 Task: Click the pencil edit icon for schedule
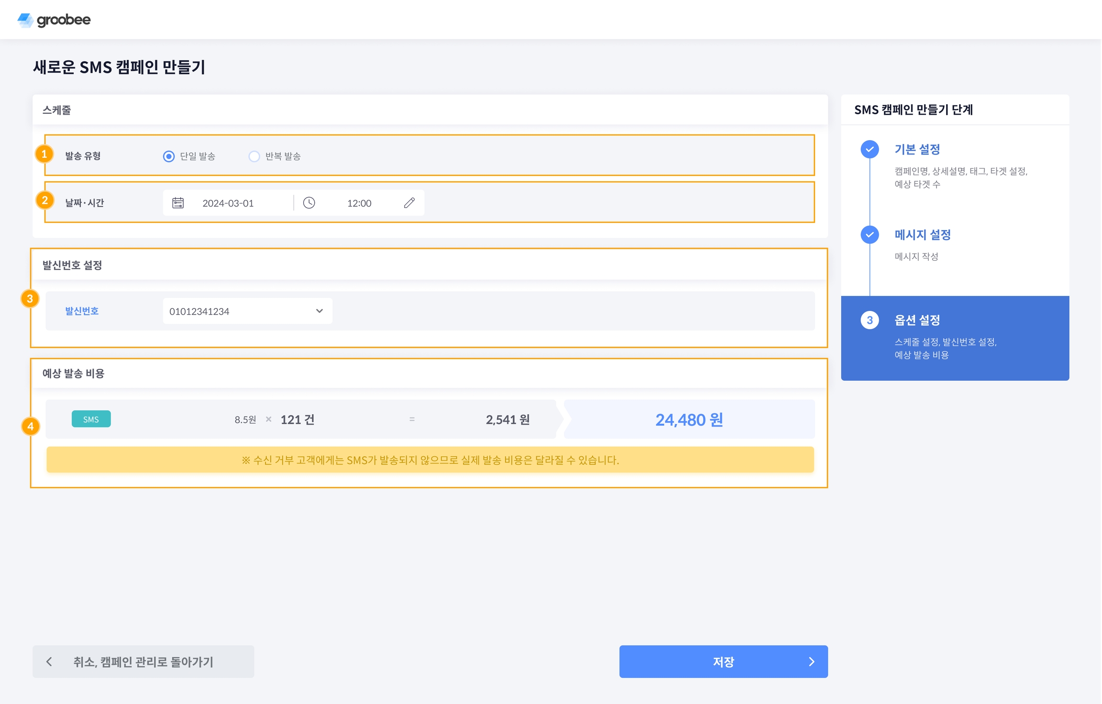pos(409,203)
